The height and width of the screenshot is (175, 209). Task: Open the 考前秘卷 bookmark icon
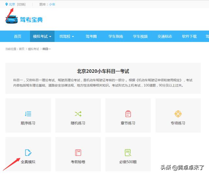(x=78, y=152)
